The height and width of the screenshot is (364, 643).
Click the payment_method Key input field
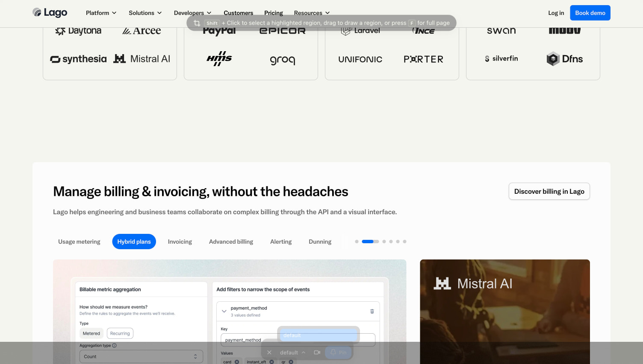(x=298, y=340)
